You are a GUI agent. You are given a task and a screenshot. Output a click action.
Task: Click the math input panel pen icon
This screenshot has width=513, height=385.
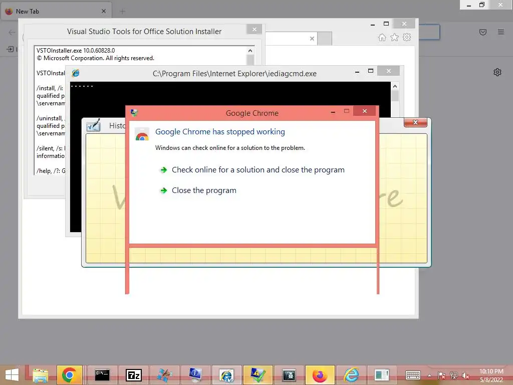pos(93,125)
